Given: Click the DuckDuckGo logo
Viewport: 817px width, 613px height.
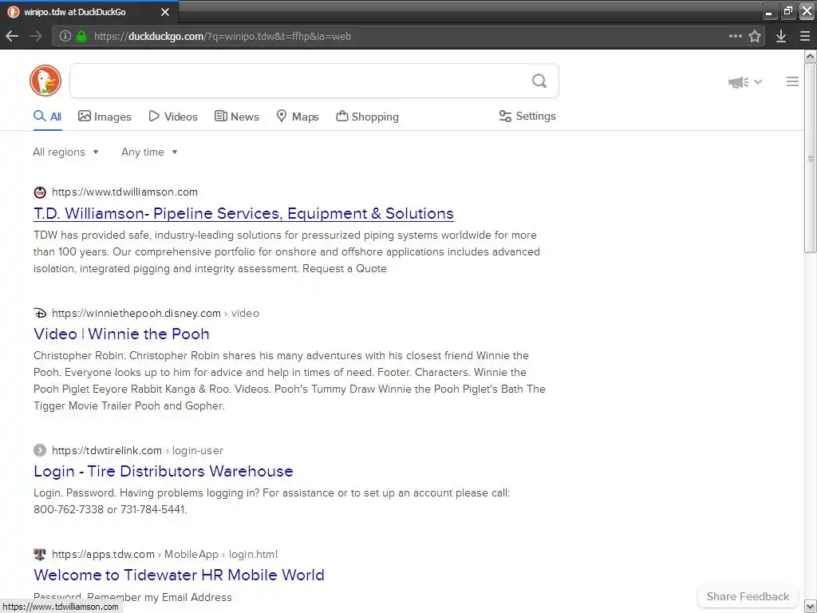Looking at the screenshot, I should [x=45, y=81].
